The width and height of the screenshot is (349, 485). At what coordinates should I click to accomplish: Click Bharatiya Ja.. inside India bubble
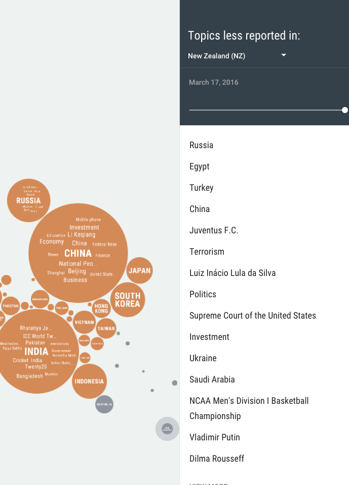click(x=35, y=328)
